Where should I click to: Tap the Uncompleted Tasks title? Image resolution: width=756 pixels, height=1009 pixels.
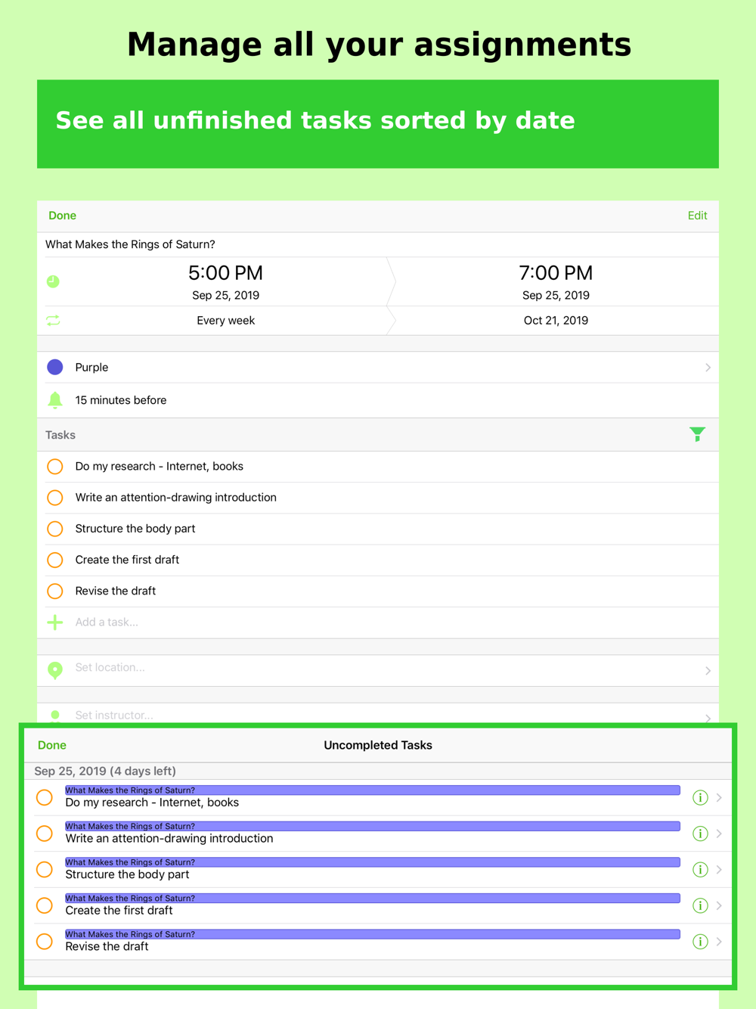(x=378, y=745)
